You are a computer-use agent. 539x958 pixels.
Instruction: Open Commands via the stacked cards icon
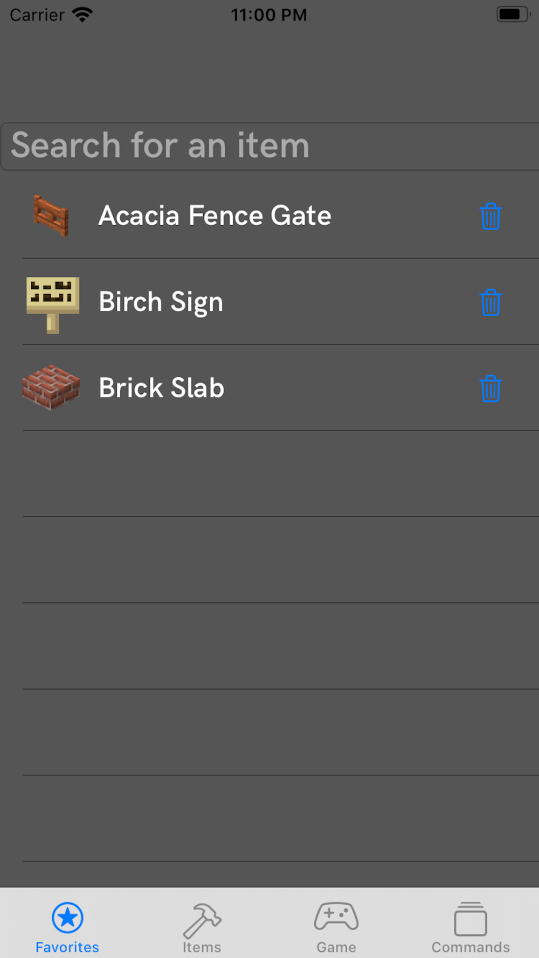click(471, 919)
